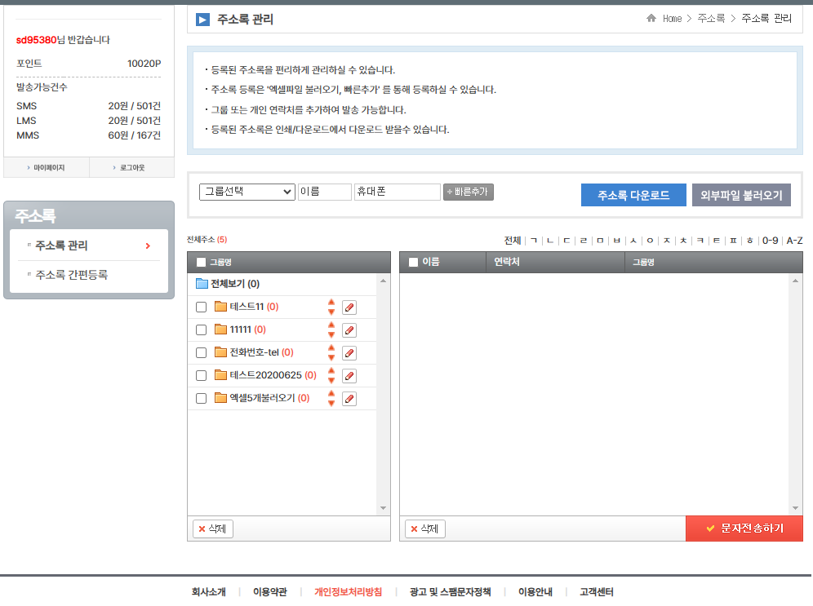The width and height of the screenshot is (813, 606).
Task: Select 주소록 관리 in the sidebar menu
Action: coord(61,245)
